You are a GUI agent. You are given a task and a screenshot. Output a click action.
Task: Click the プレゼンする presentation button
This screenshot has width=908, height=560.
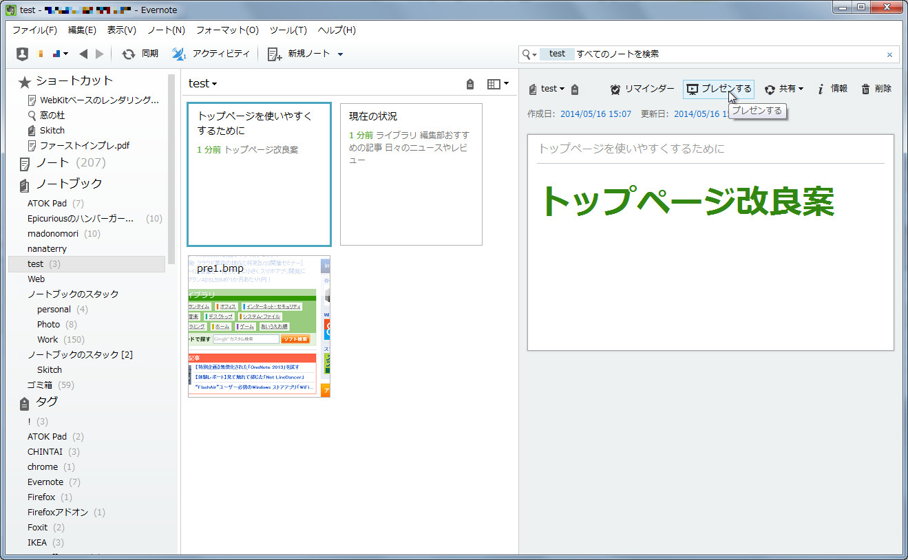click(x=718, y=89)
